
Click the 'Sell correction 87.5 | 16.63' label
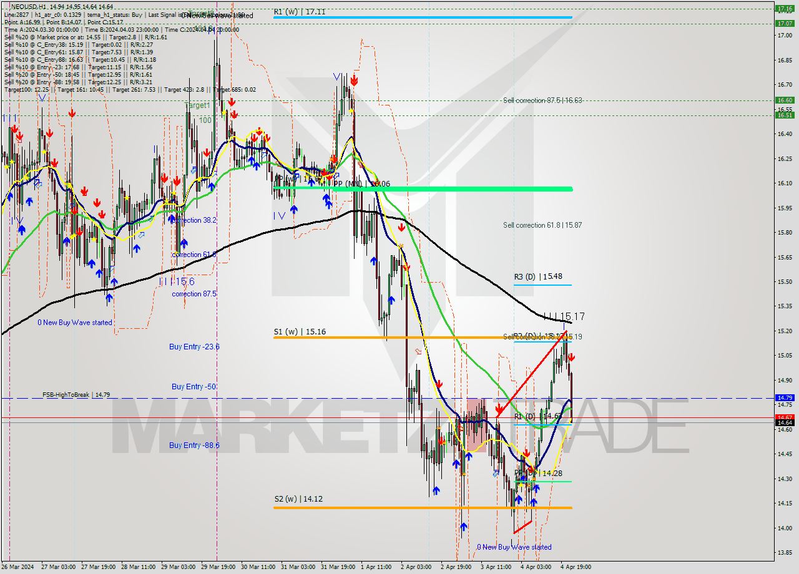pos(542,100)
